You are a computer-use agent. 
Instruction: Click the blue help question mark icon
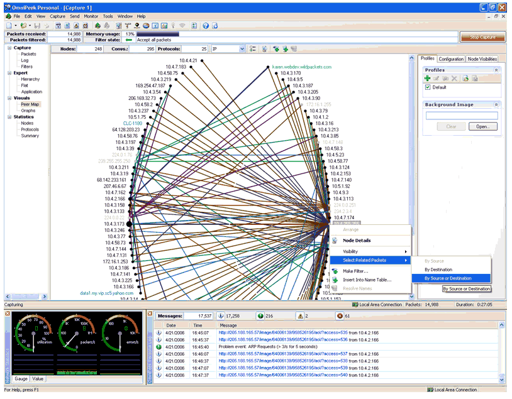[x=205, y=26]
